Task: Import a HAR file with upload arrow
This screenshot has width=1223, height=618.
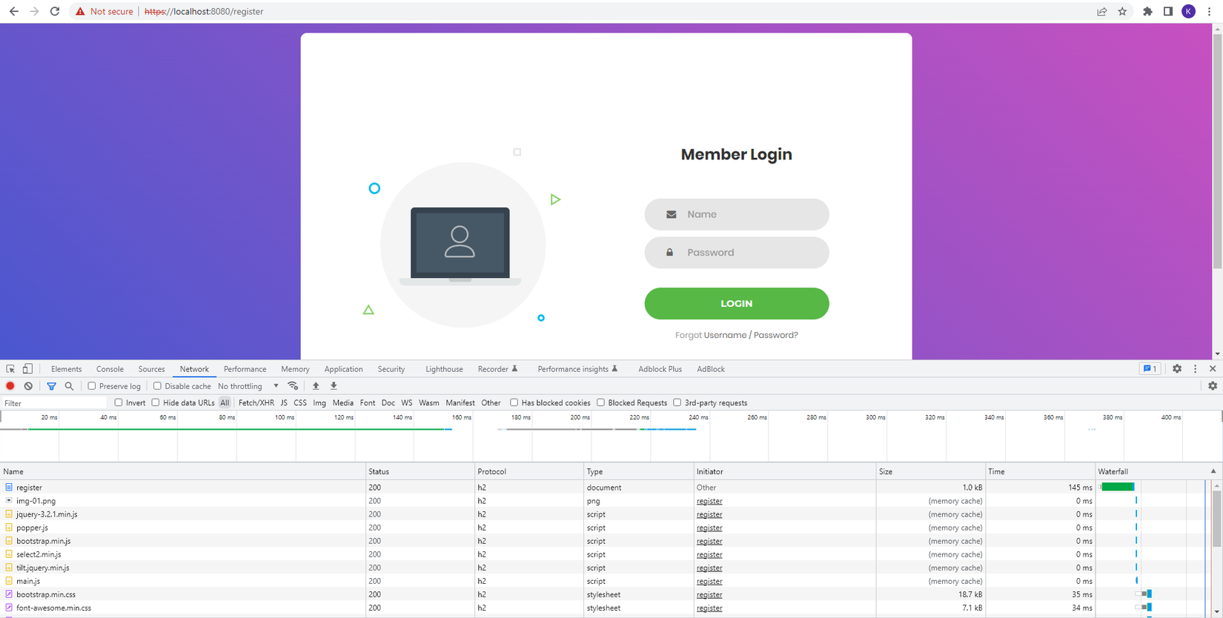Action: [316, 386]
